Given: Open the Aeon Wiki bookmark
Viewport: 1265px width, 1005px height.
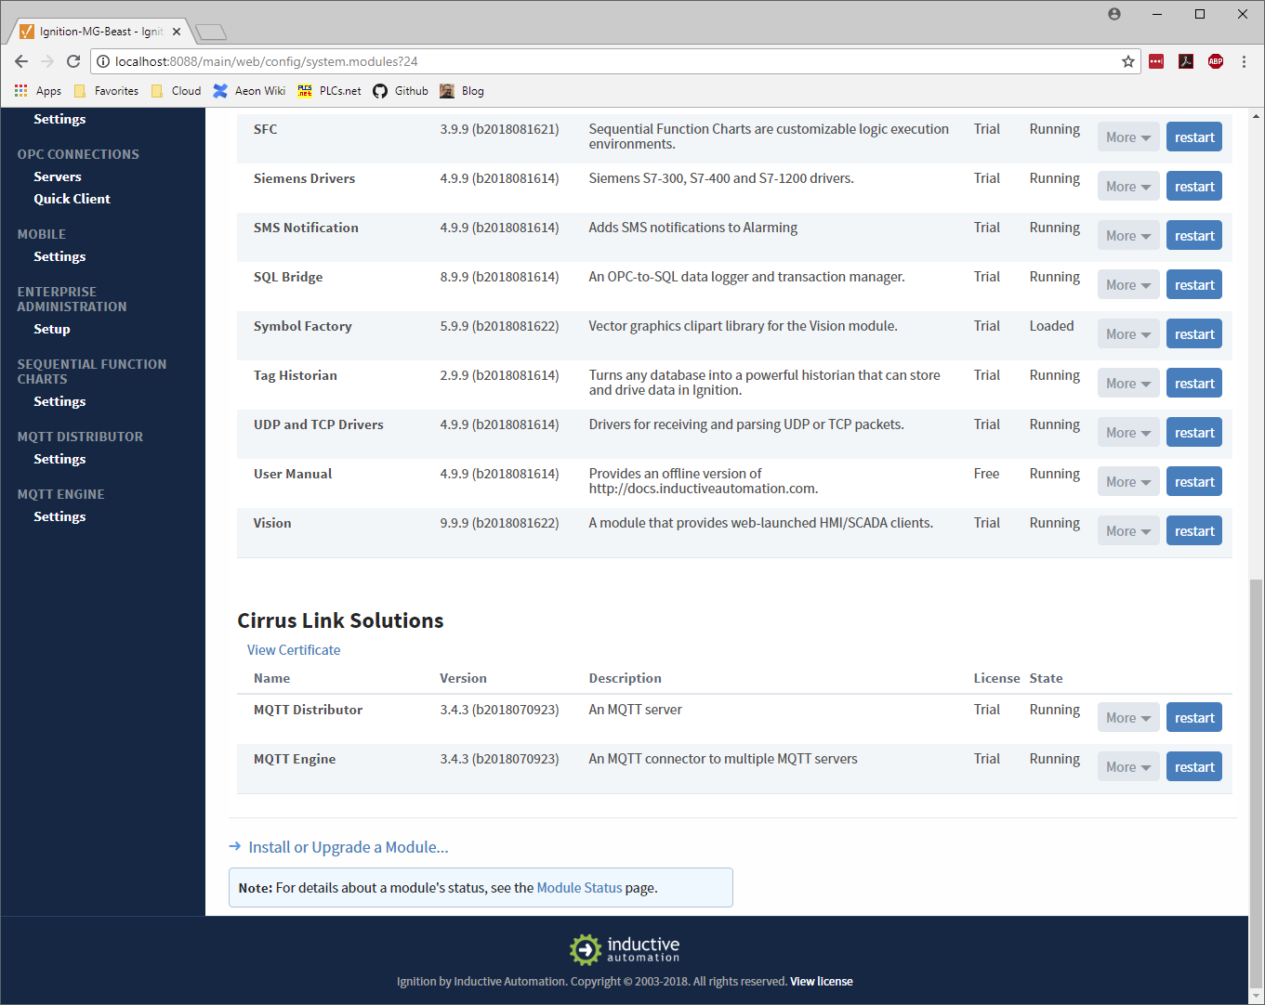Looking at the screenshot, I should (x=249, y=91).
